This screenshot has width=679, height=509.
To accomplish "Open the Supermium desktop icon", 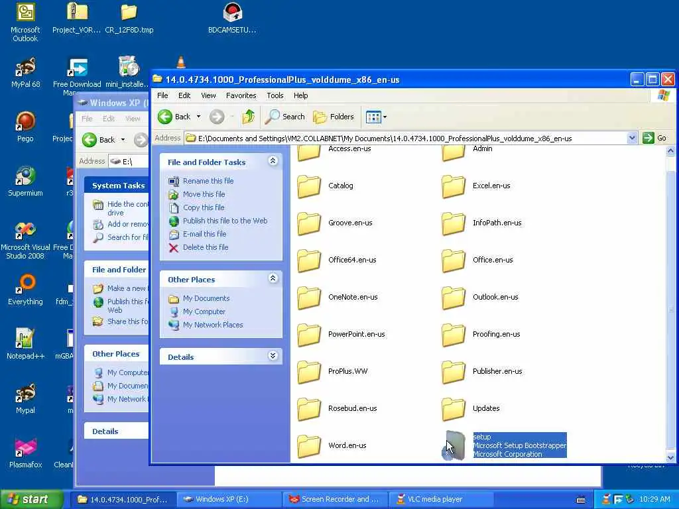I will tap(25, 182).
